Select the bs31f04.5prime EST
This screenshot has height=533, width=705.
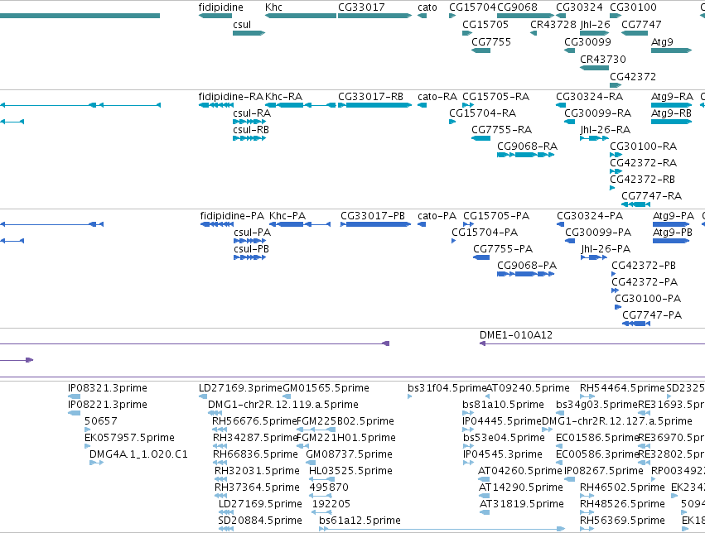click(409, 396)
